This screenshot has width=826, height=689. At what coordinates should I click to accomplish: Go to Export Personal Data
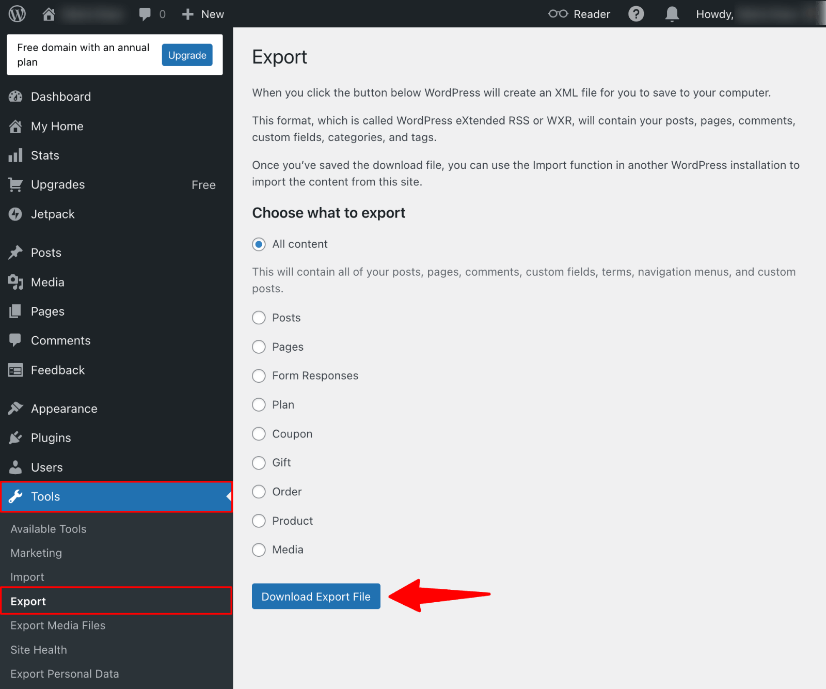(65, 674)
